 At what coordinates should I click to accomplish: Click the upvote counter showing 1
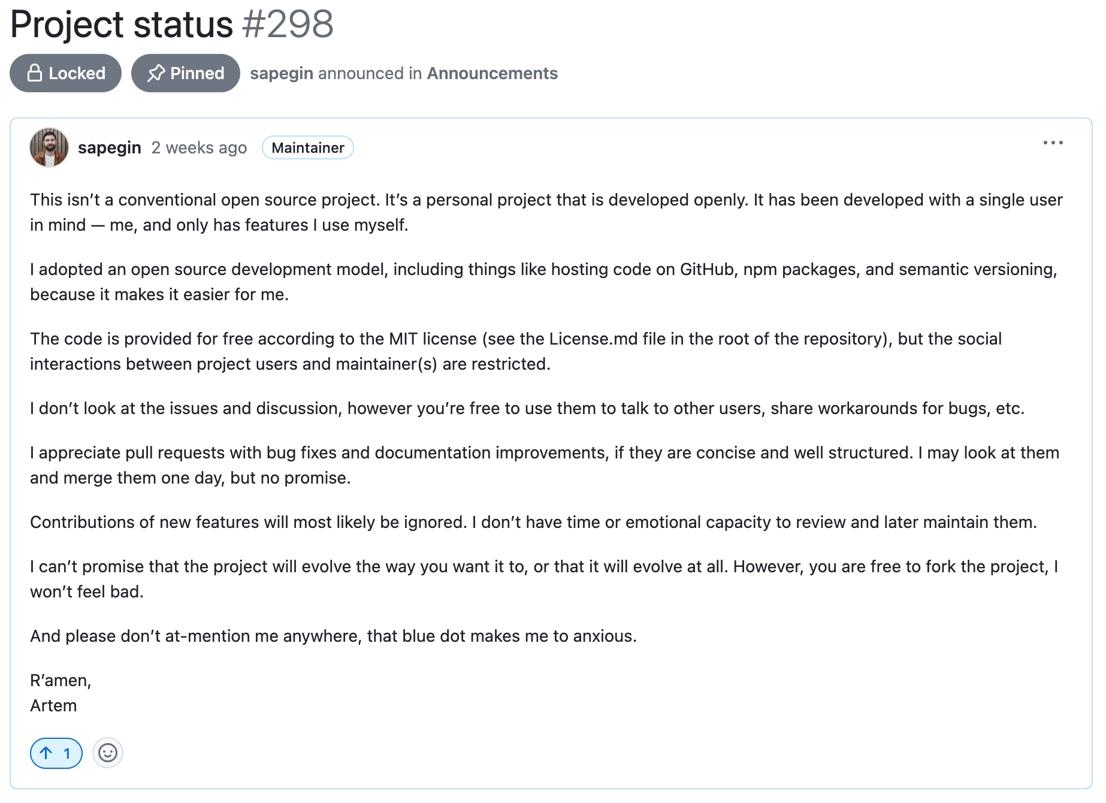coord(67,753)
